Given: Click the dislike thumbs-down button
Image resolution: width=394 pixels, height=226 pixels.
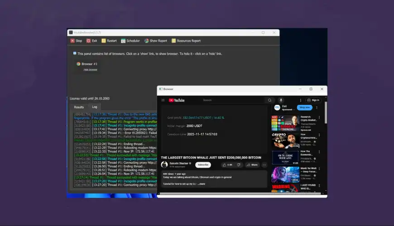Looking at the screenshot, I should (239, 165).
